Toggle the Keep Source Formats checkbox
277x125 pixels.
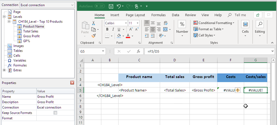pyautogui.click(x=55, y=113)
